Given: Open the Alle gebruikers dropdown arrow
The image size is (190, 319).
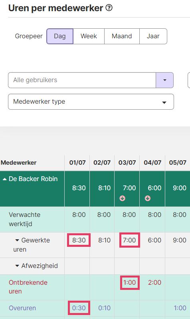Looking at the screenshot, I should click(164, 80).
